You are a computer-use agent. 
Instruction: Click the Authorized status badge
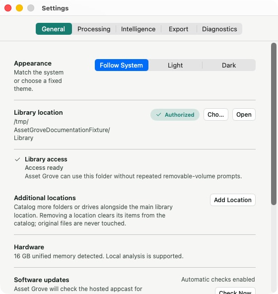pos(175,115)
